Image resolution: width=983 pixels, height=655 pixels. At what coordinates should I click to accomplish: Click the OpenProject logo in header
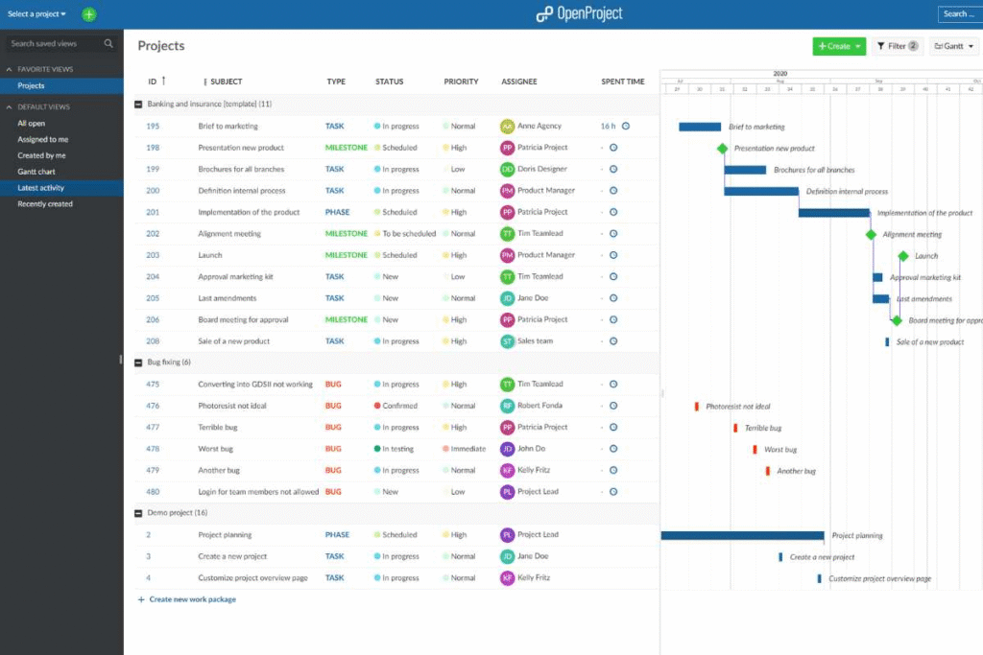[579, 13]
